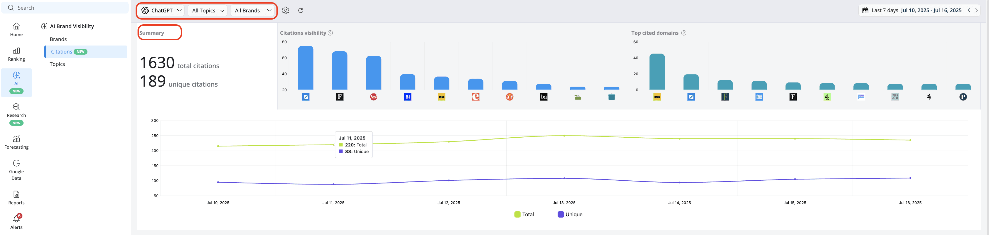Open the ChatGPT engine dropdown
Image resolution: width=989 pixels, height=235 pixels.
tap(162, 10)
